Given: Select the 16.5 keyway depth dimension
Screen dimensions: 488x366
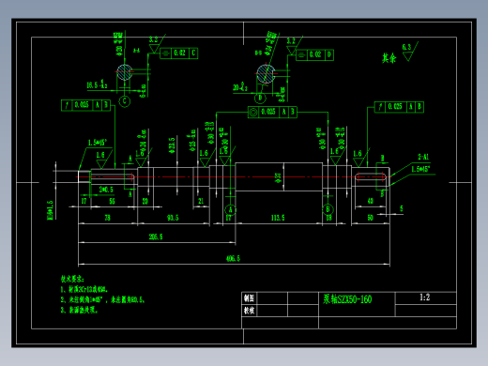Looking at the screenshot, I should (x=97, y=85).
